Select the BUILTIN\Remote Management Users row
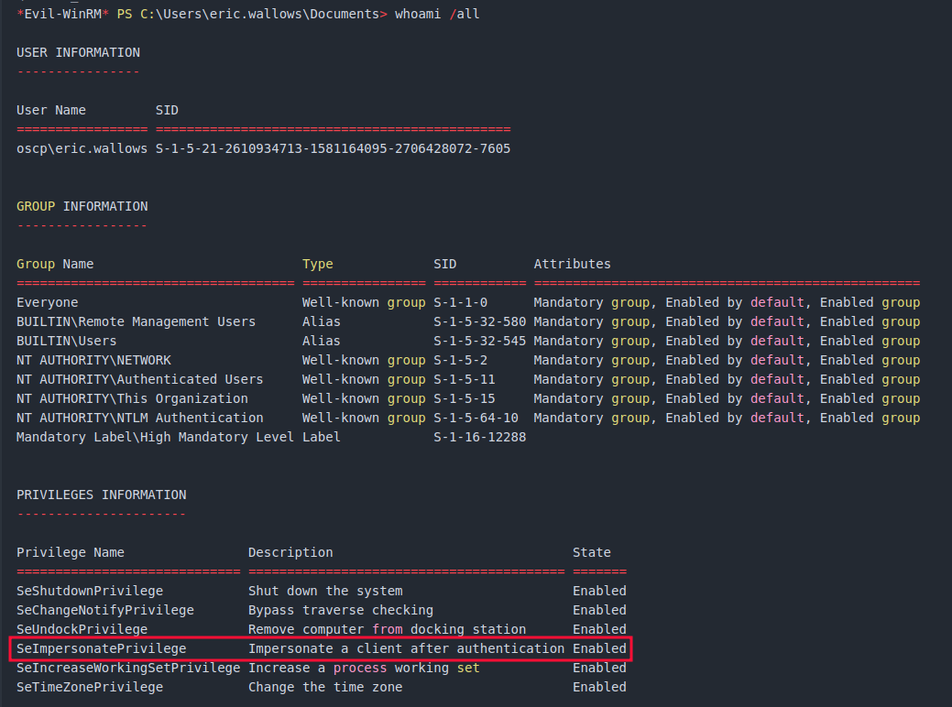This screenshot has height=707, width=952. click(136, 321)
